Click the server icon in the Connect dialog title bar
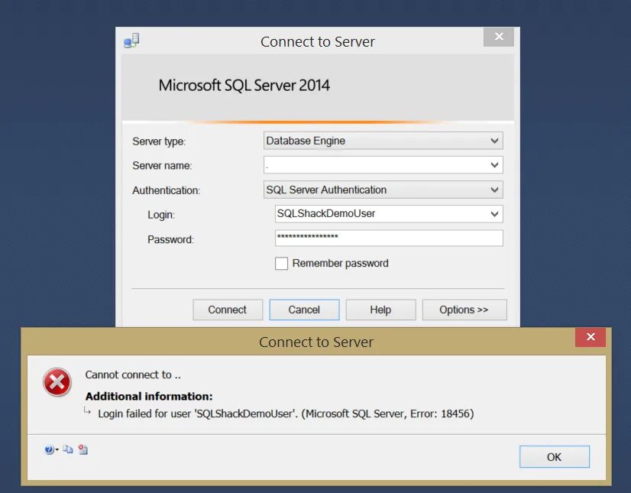The height and width of the screenshot is (493, 631). (x=131, y=41)
